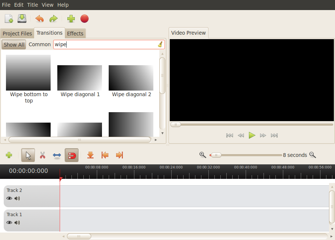Toggle the Snapping magnet tool

[x=71, y=155]
